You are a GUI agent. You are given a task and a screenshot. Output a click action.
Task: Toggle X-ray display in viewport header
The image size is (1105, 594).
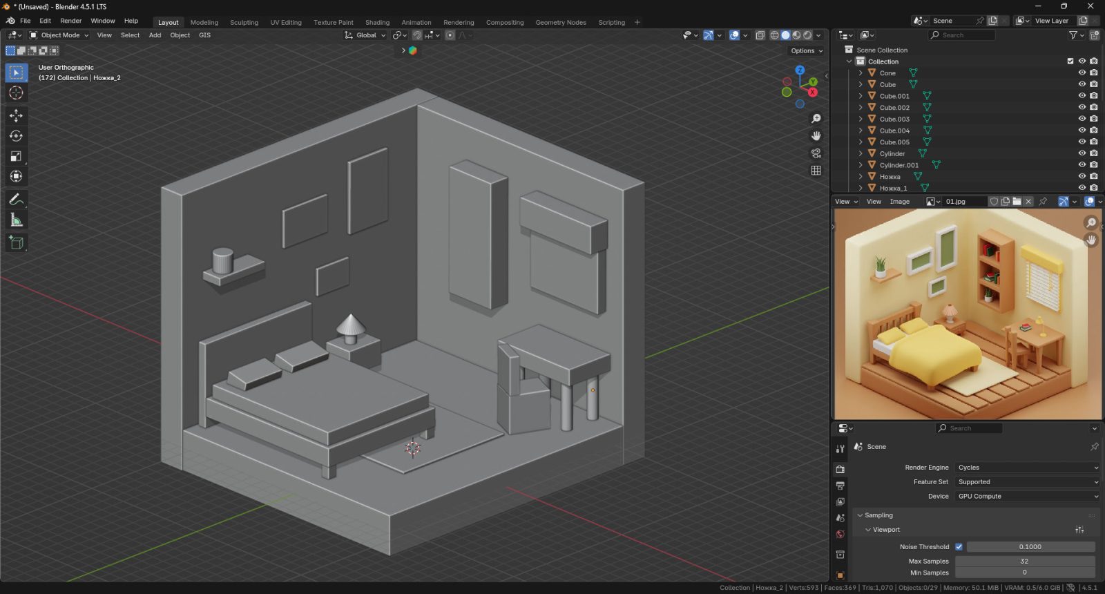760,35
